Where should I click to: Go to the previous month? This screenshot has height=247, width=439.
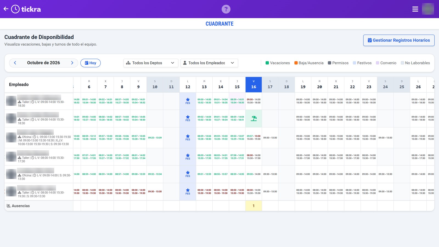pos(15,63)
